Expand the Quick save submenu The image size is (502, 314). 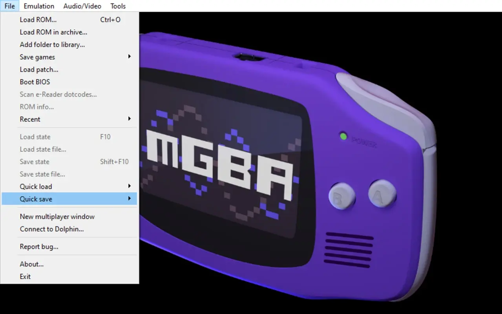pyautogui.click(x=36, y=199)
